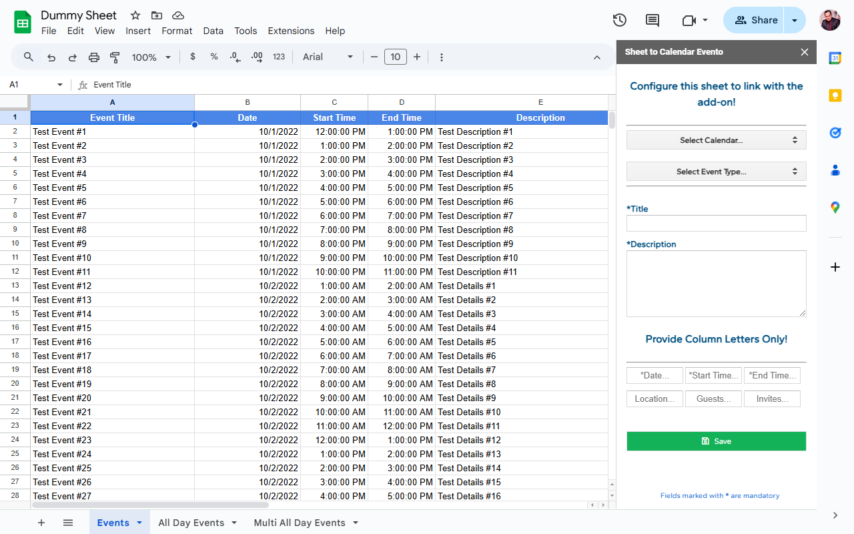Star the Dummy Sheet document
This screenshot has width=854, height=534.
coord(135,15)
